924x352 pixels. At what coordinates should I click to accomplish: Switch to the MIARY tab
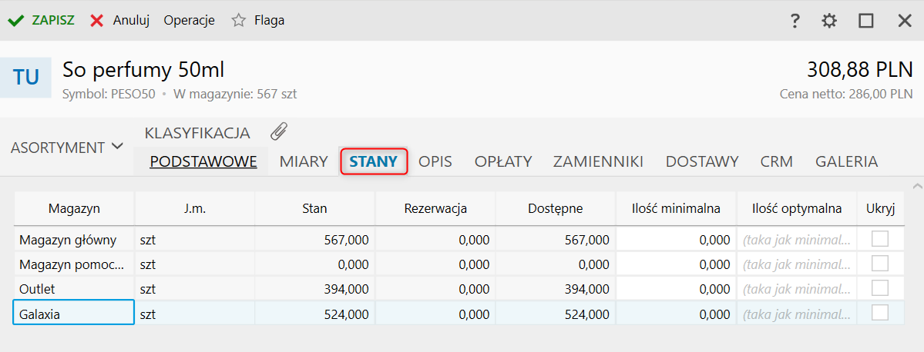click(304, 161)
